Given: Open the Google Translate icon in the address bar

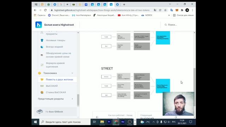Looking at the screenshot, I should coord(155,10).
